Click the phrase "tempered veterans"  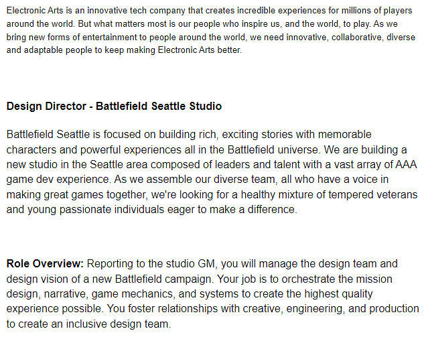click(x=373, y=194)
